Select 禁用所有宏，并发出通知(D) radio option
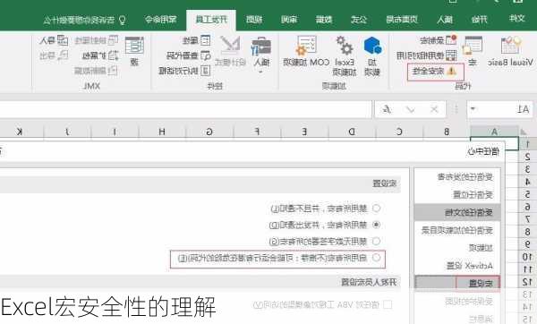Viewport: 537px width, 324px height. [x=376, y=225]
